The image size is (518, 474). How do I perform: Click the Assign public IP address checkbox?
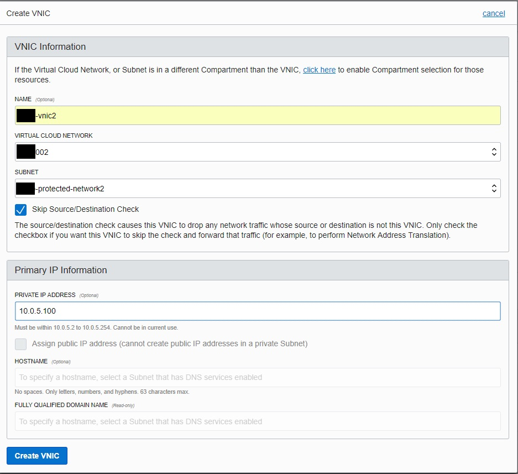(20, 344)
